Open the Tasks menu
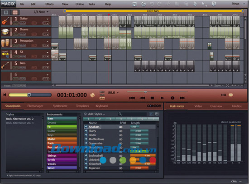The image size is (249, 184). (91, 4)
